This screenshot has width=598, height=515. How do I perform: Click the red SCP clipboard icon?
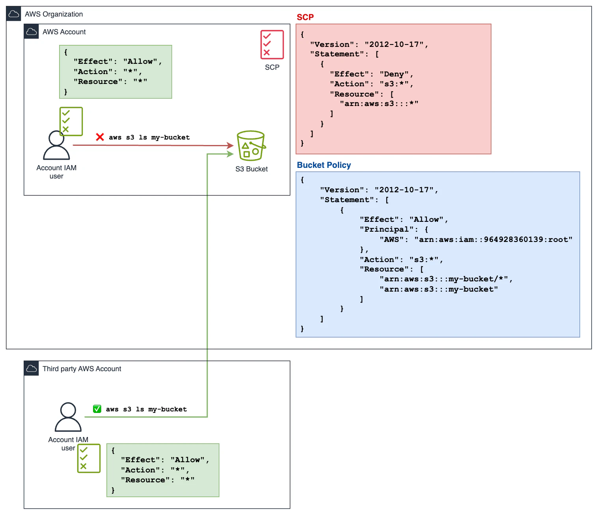pyautogui.click(x=272, y=45)
